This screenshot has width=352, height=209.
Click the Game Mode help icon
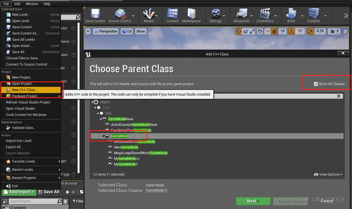(x=167, y=185)
